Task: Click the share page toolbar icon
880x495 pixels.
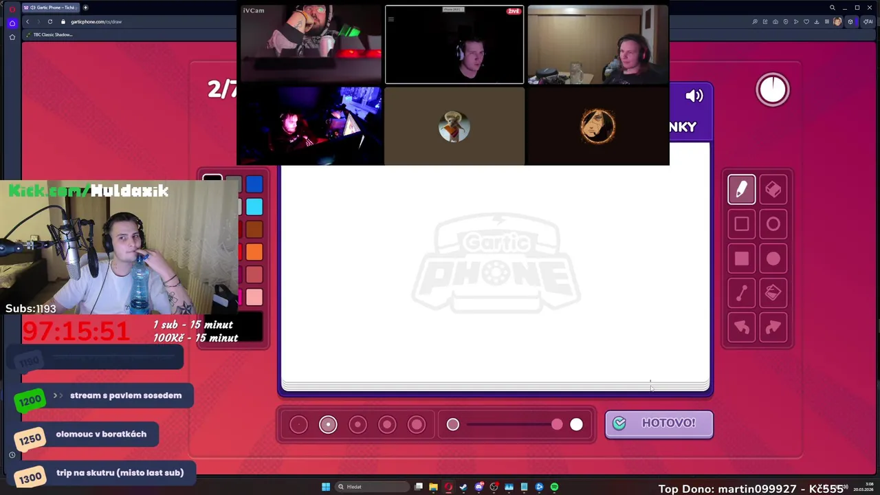Action: tap(765, 21)
